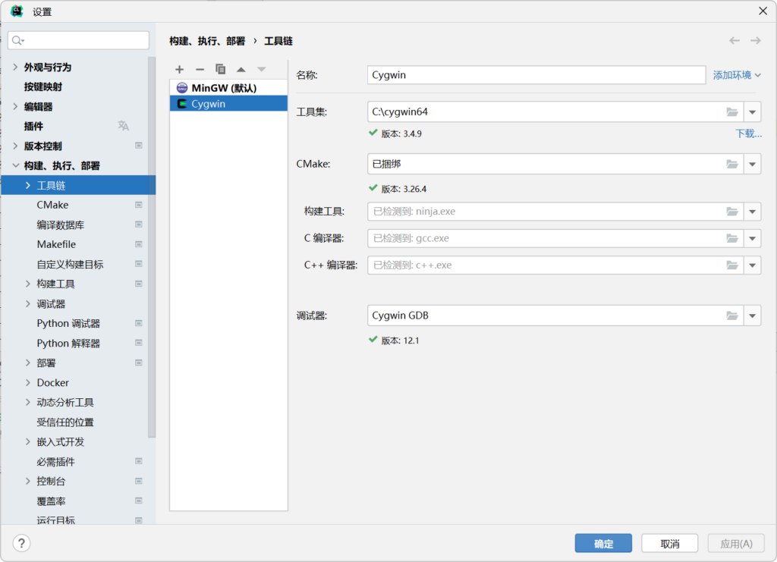
Task: Browse folder for build tool ninja.exe
Action: [x=732, y=212]
